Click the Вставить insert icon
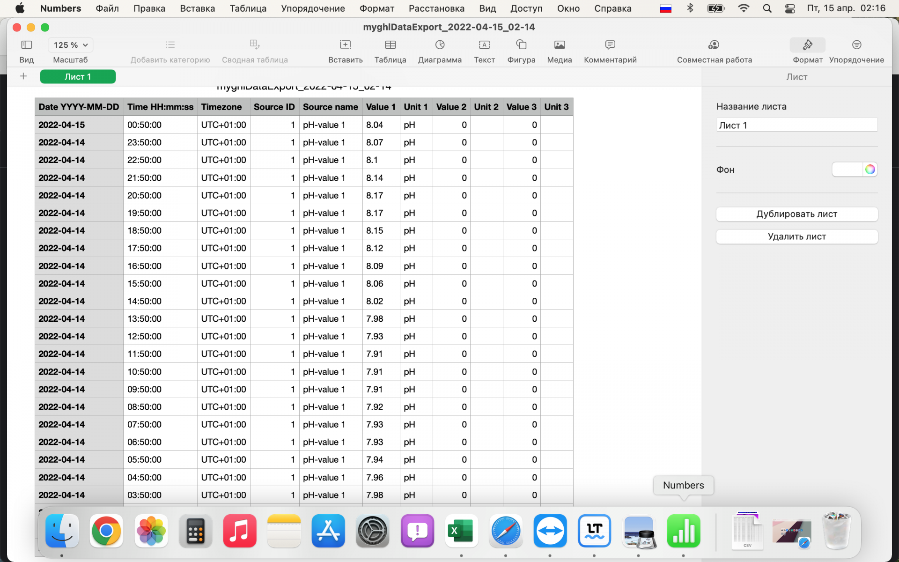The image size is (899, 562). (345, 45)
